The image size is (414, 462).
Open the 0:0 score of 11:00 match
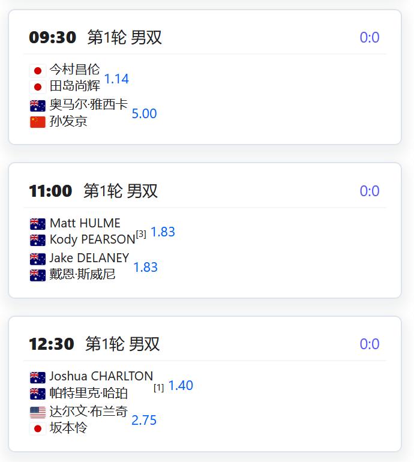click(370, 191)
